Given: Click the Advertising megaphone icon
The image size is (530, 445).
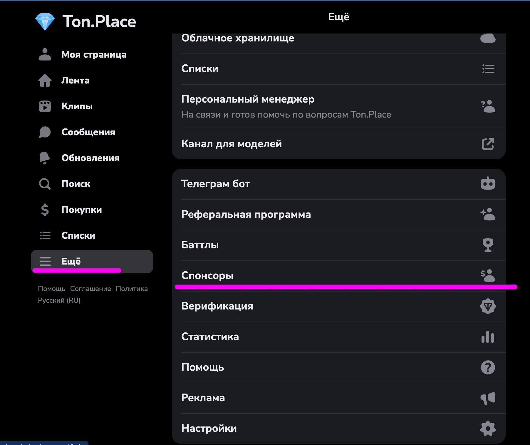Looking at the screenshot, I should pyautogui.click(x=488, y=398).
